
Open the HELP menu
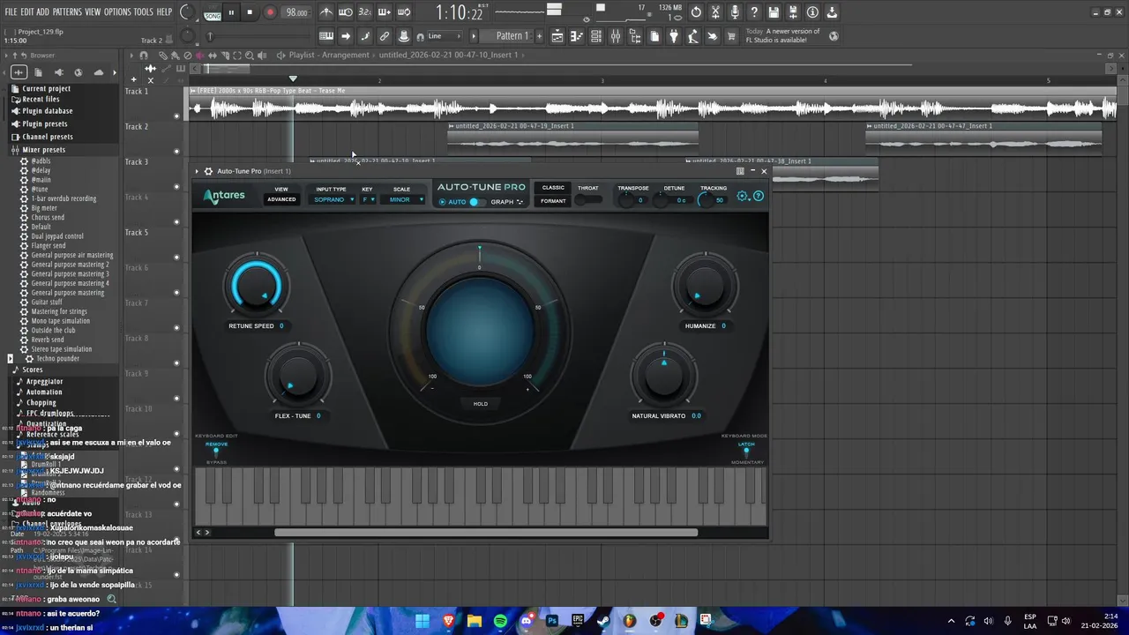click(164, 12)
